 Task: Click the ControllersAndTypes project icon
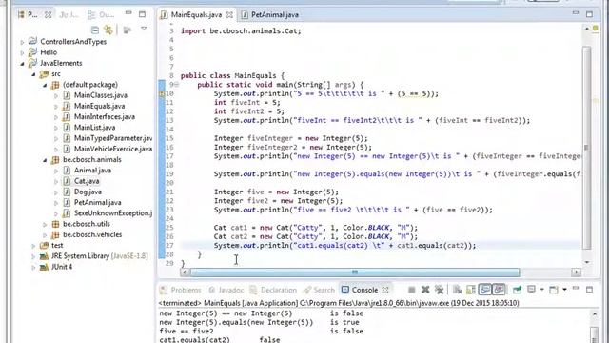coord(33,41)
